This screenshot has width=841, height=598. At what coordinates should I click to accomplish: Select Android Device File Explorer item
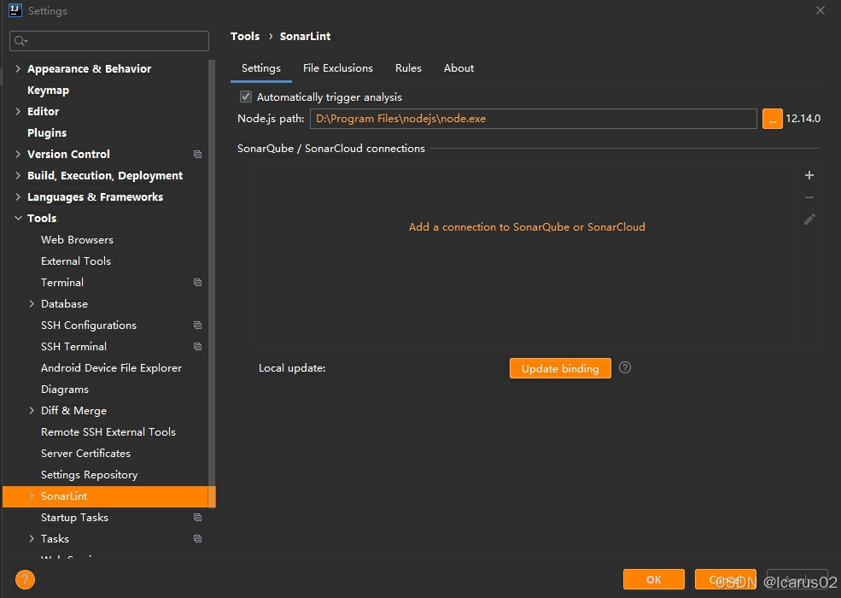pyautogui.click(x=111, y=367)
